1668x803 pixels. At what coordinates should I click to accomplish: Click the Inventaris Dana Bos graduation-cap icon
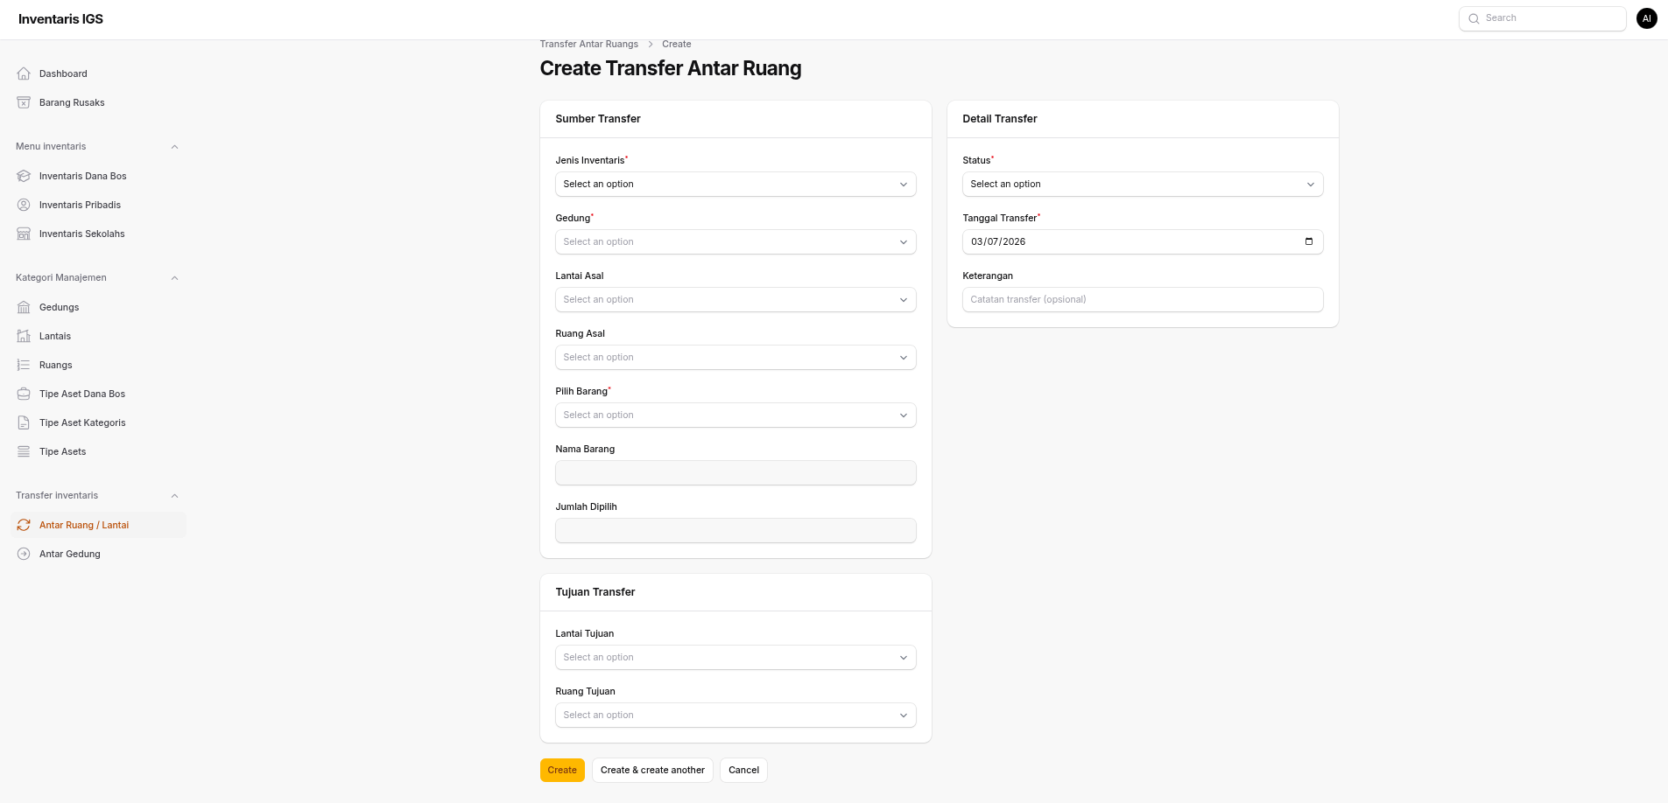tap(24, 176)
